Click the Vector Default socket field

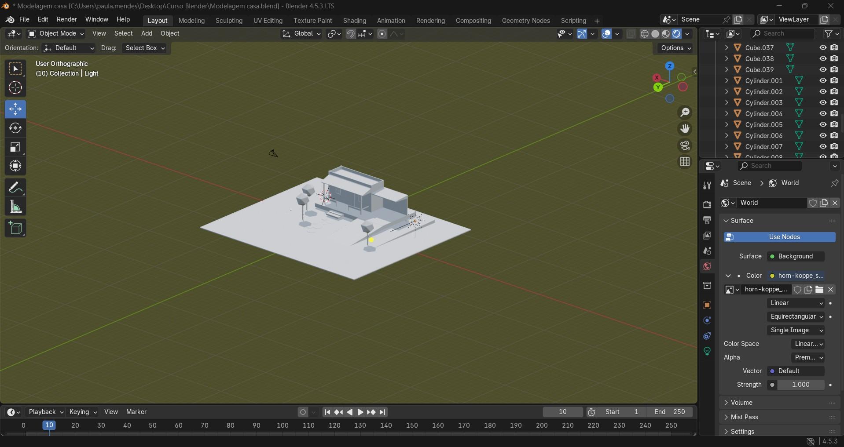pyautogui.click(x=796, y=371)
